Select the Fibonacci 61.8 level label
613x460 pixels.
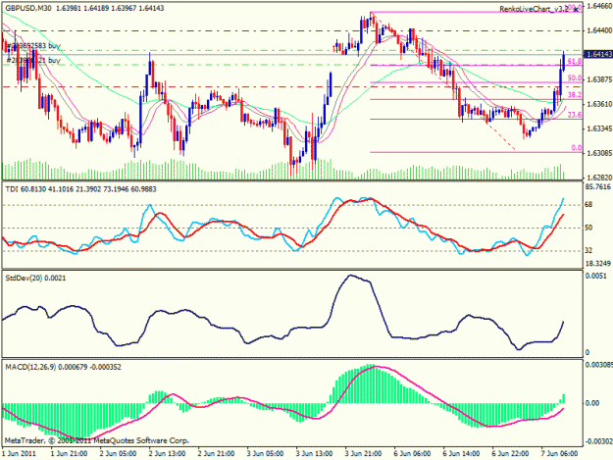pyautogui.click(x=575, y=61)
